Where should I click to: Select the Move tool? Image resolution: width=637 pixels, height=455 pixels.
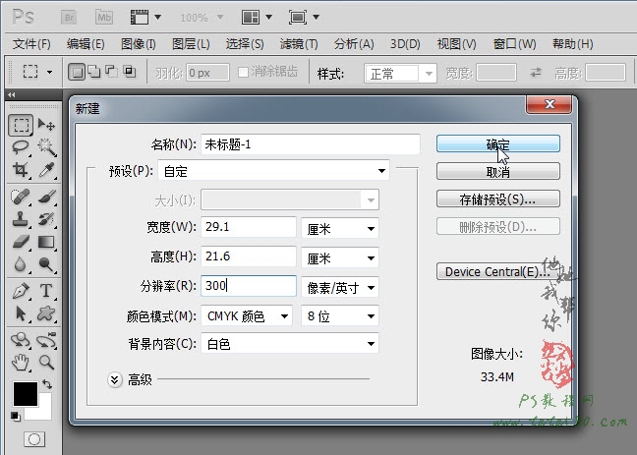pyautogui.click(x=46, y=125)
